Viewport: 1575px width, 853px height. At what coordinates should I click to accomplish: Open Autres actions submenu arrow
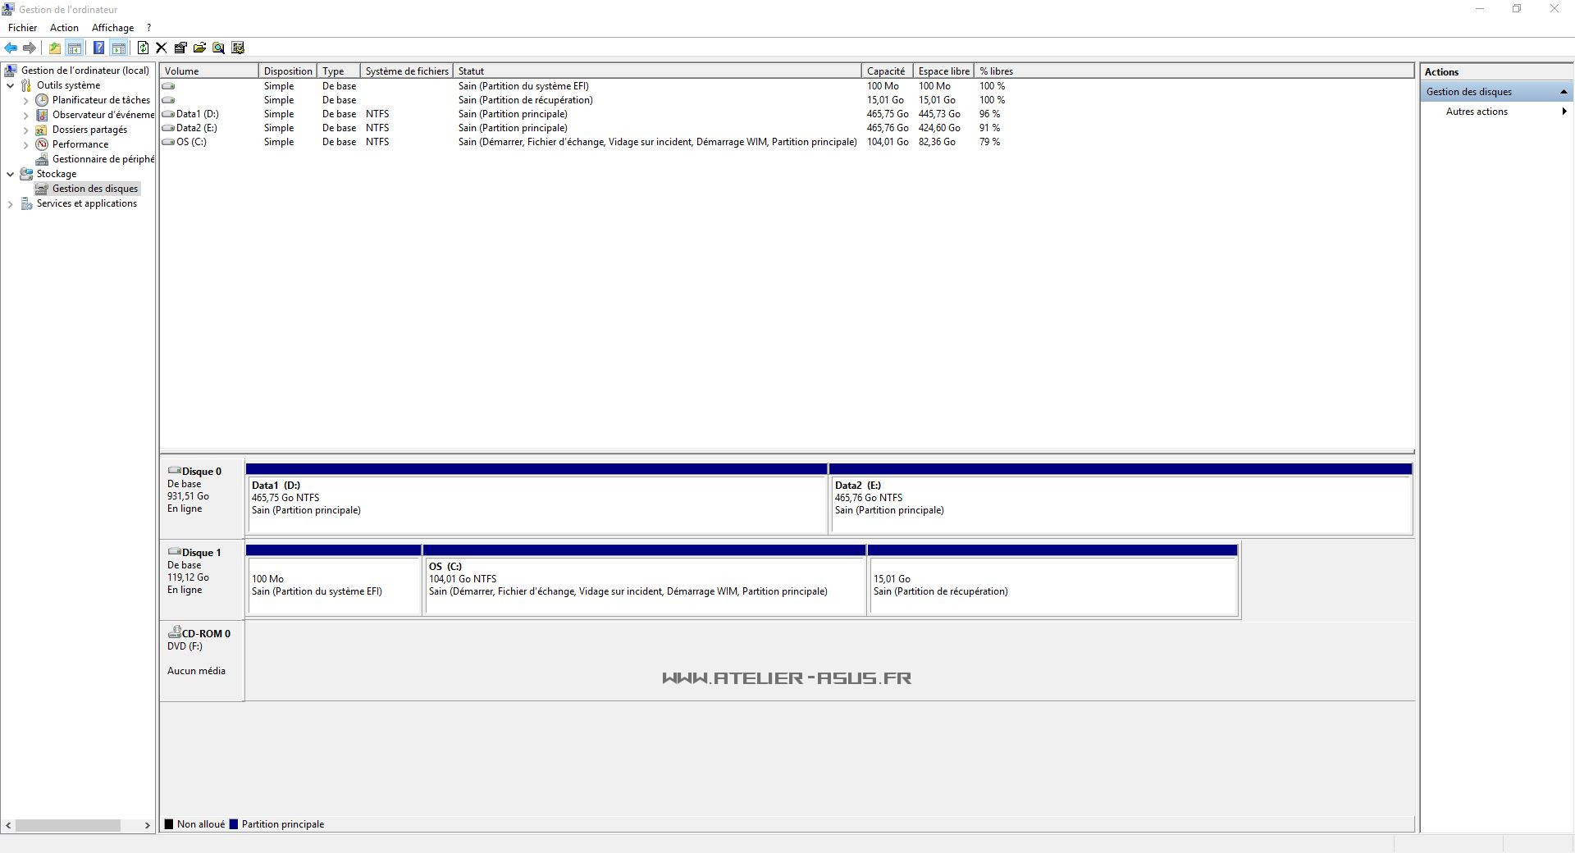coord(1564,112)
